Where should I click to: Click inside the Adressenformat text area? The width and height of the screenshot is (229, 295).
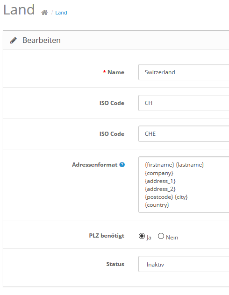point(184,185)
